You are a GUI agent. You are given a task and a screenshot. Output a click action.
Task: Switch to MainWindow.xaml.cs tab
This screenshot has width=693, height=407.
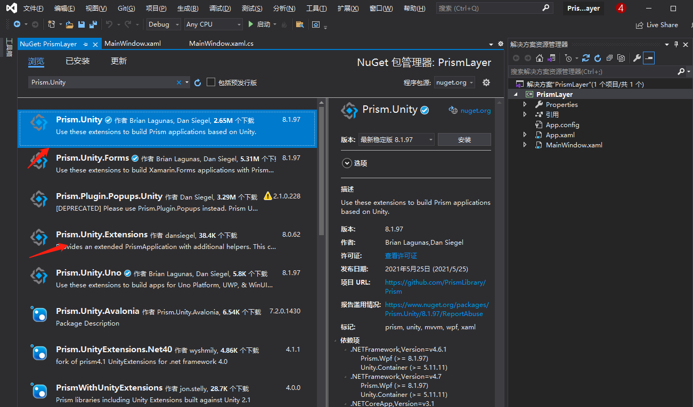click(x=221, y=44)
